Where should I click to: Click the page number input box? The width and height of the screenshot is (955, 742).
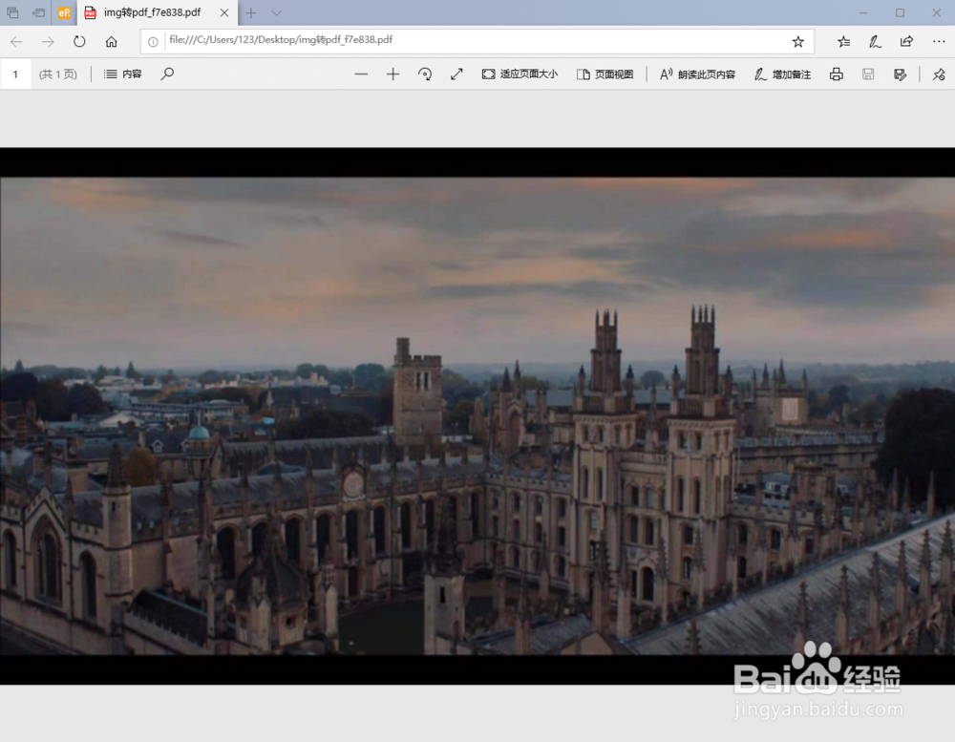[15, 74]
